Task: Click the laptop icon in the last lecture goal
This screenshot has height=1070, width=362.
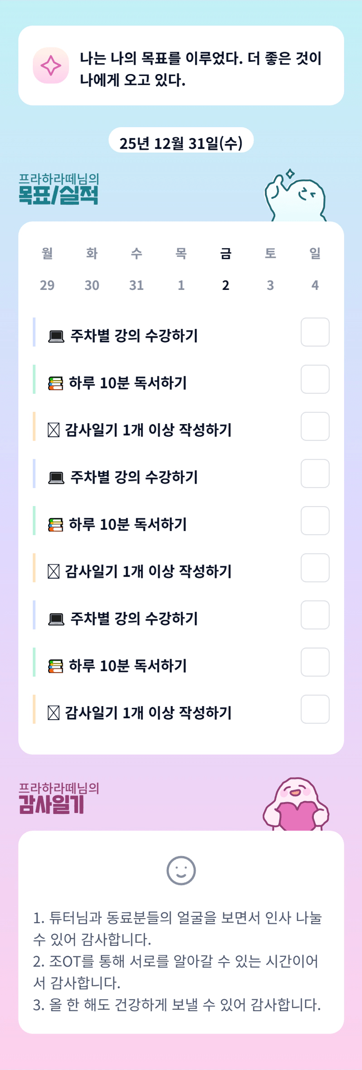Action: click(x=56, y=619)
